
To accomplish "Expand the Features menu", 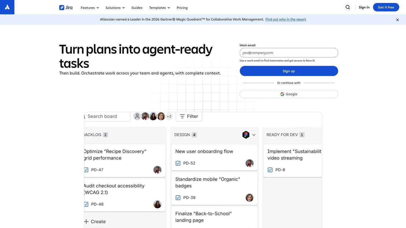I will point(90,8).
